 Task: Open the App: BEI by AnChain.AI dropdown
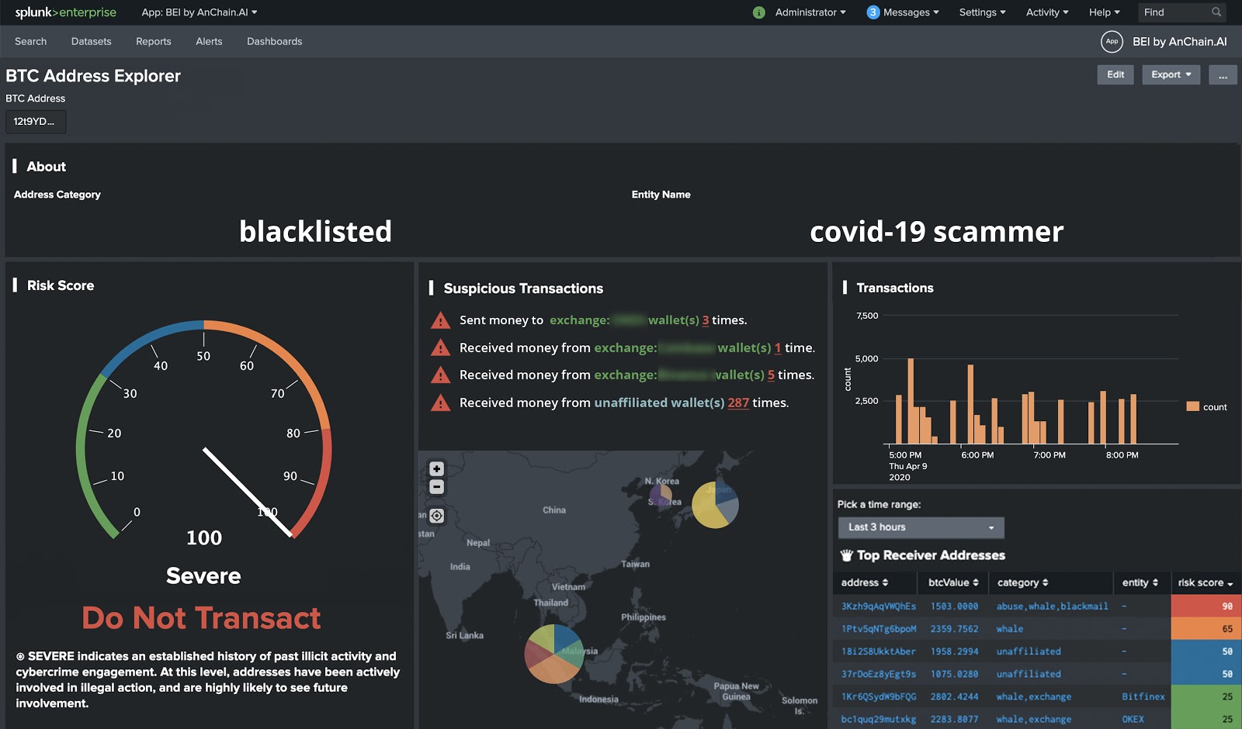(x=199, y=12)
